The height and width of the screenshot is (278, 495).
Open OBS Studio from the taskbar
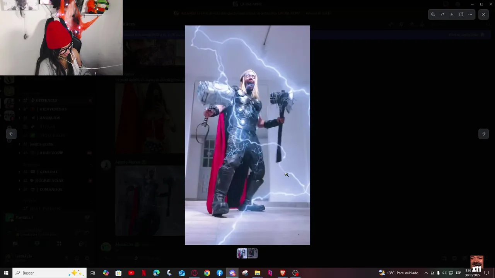tap(295, 273)
